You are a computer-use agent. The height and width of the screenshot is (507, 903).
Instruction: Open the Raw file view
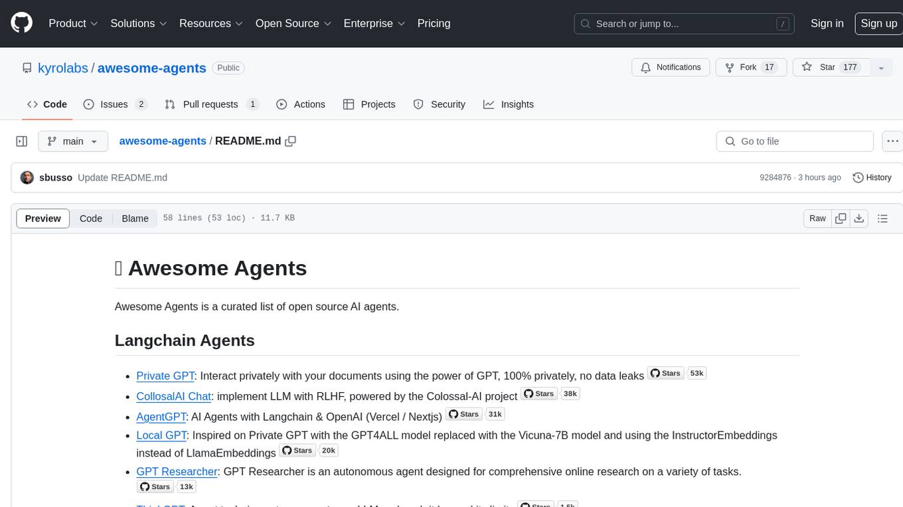(x=817, y=218)
